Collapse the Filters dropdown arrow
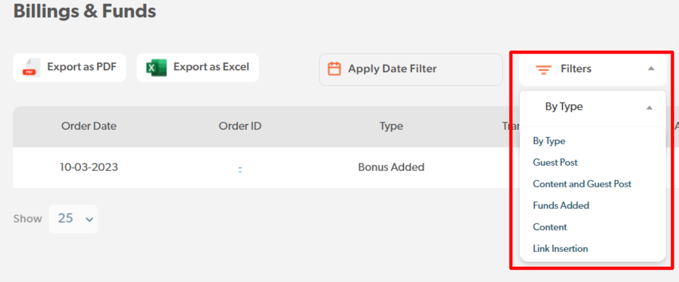Image resolution: width=679 pixels, height=282 pixels. (x=650, y=69)
